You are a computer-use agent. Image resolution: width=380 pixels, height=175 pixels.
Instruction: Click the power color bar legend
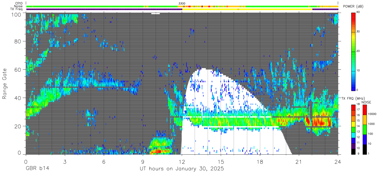point(354,51)
